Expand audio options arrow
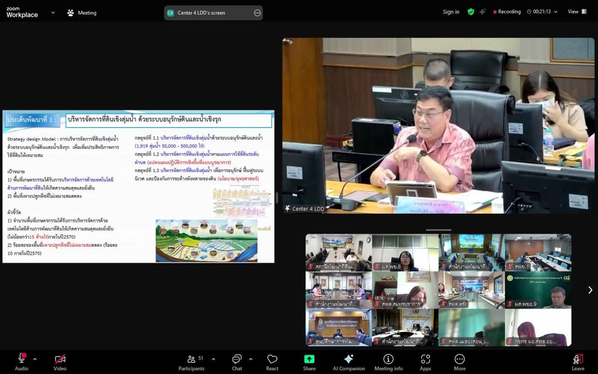 click(35, 359)
